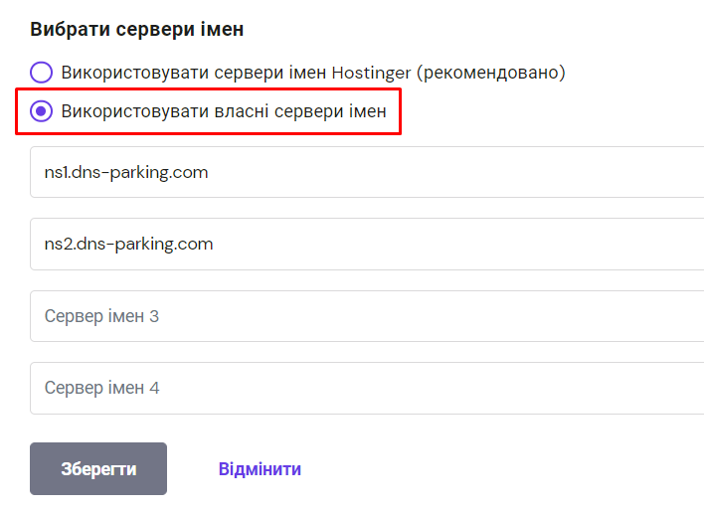Click the 'Відмінити' cancel link

coord(260,469)
